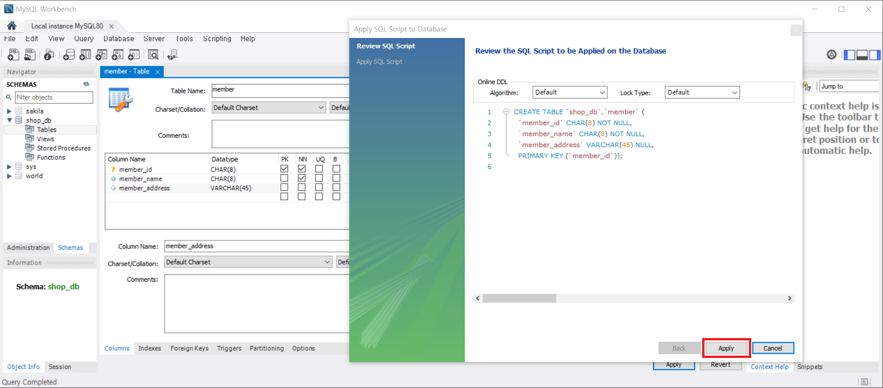The image size is (883, 388).
Task: Click the scrollbar left arrow in dialog
Action: [478, 298]
